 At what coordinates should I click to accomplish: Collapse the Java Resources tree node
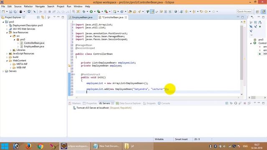point(7,32)
